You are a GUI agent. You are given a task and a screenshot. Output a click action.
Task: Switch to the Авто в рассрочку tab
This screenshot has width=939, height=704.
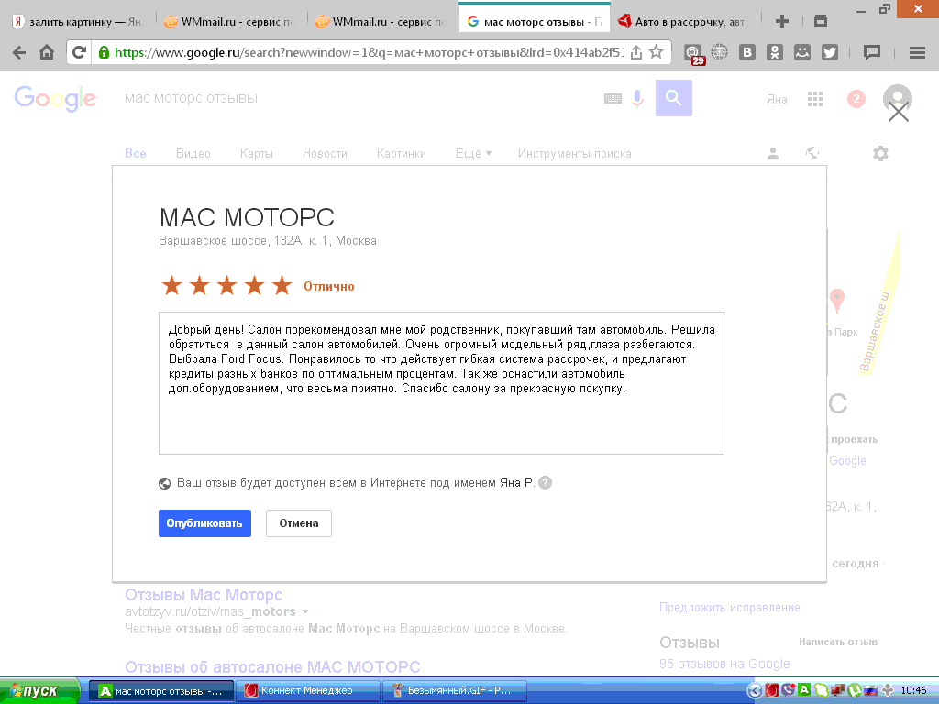pos(686,22)
